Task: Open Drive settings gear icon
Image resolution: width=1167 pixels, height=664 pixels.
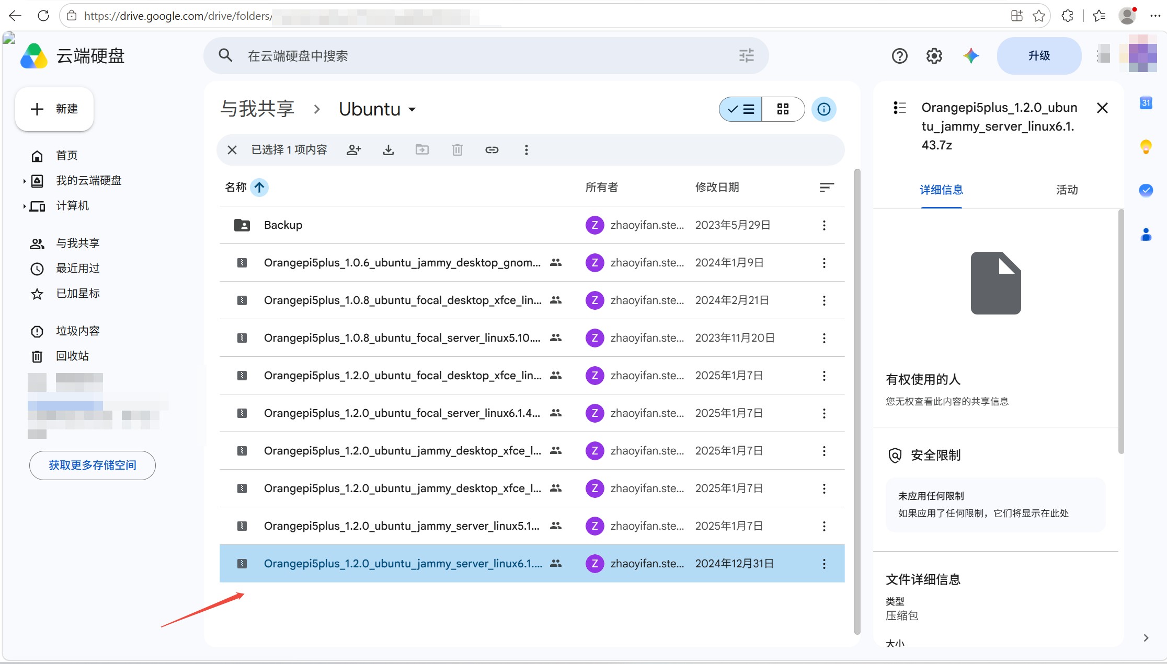Action: (934, 56)
